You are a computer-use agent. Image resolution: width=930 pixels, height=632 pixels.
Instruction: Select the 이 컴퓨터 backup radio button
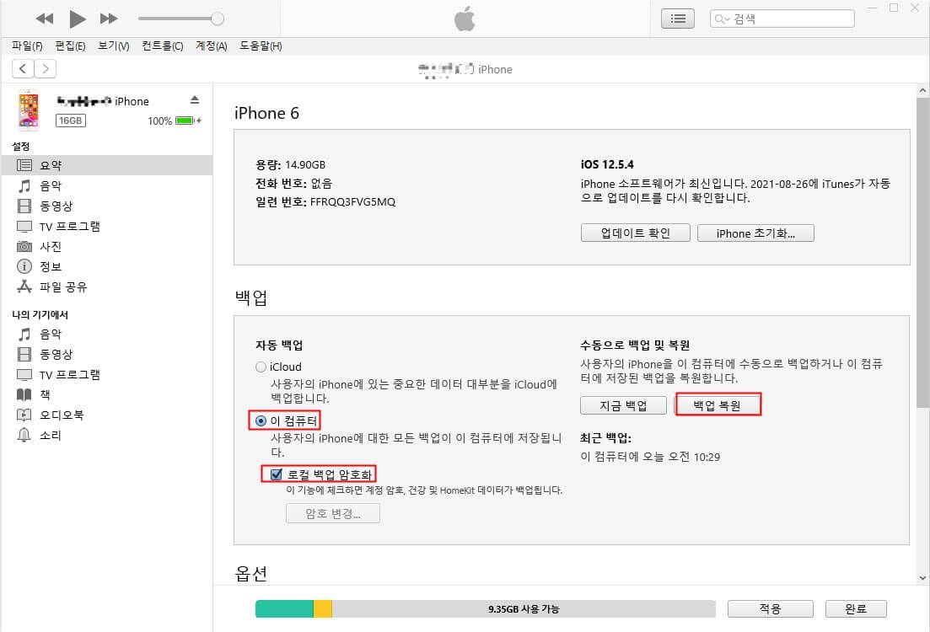(x=261, y=421)
